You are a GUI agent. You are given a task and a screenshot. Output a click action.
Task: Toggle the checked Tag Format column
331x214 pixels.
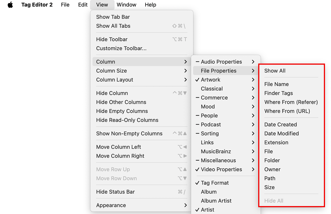(215, 183)
